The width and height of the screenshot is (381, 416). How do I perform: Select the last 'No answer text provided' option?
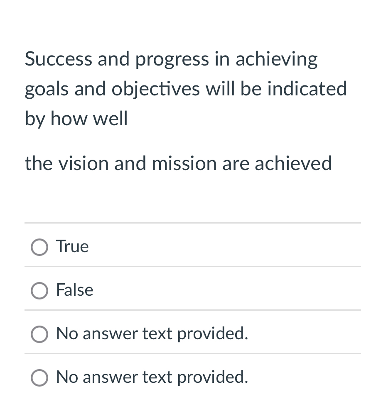(x=39, y=378)
